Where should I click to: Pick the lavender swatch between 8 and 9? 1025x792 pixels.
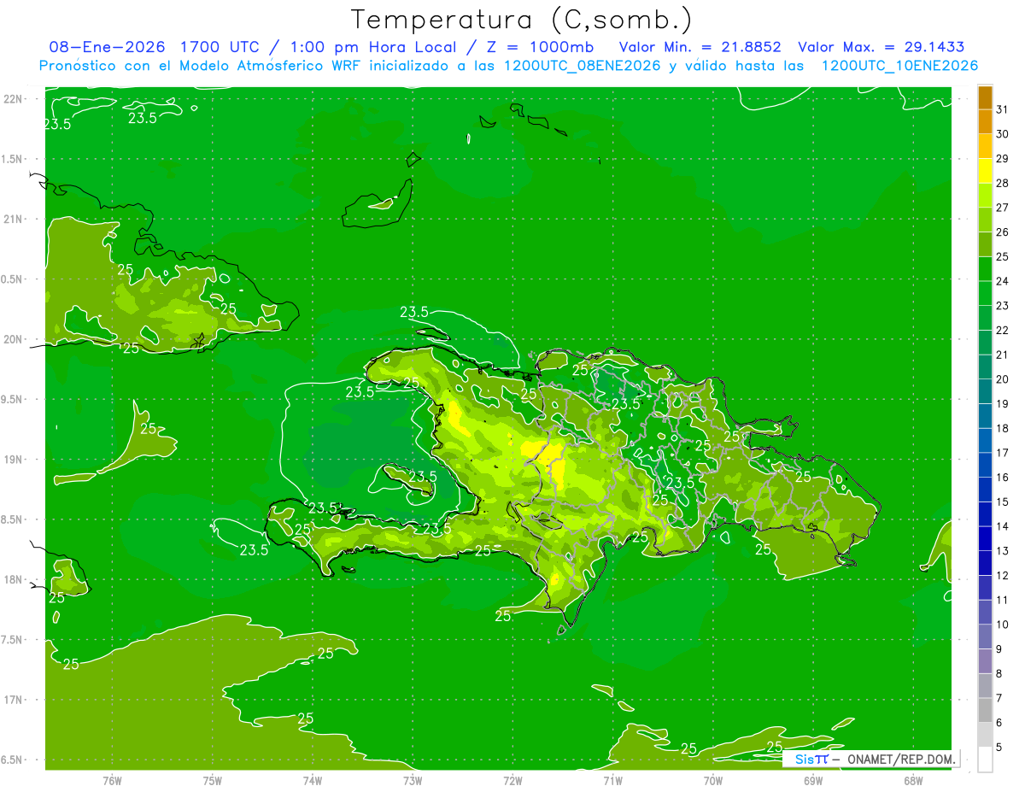click(985, 661)
